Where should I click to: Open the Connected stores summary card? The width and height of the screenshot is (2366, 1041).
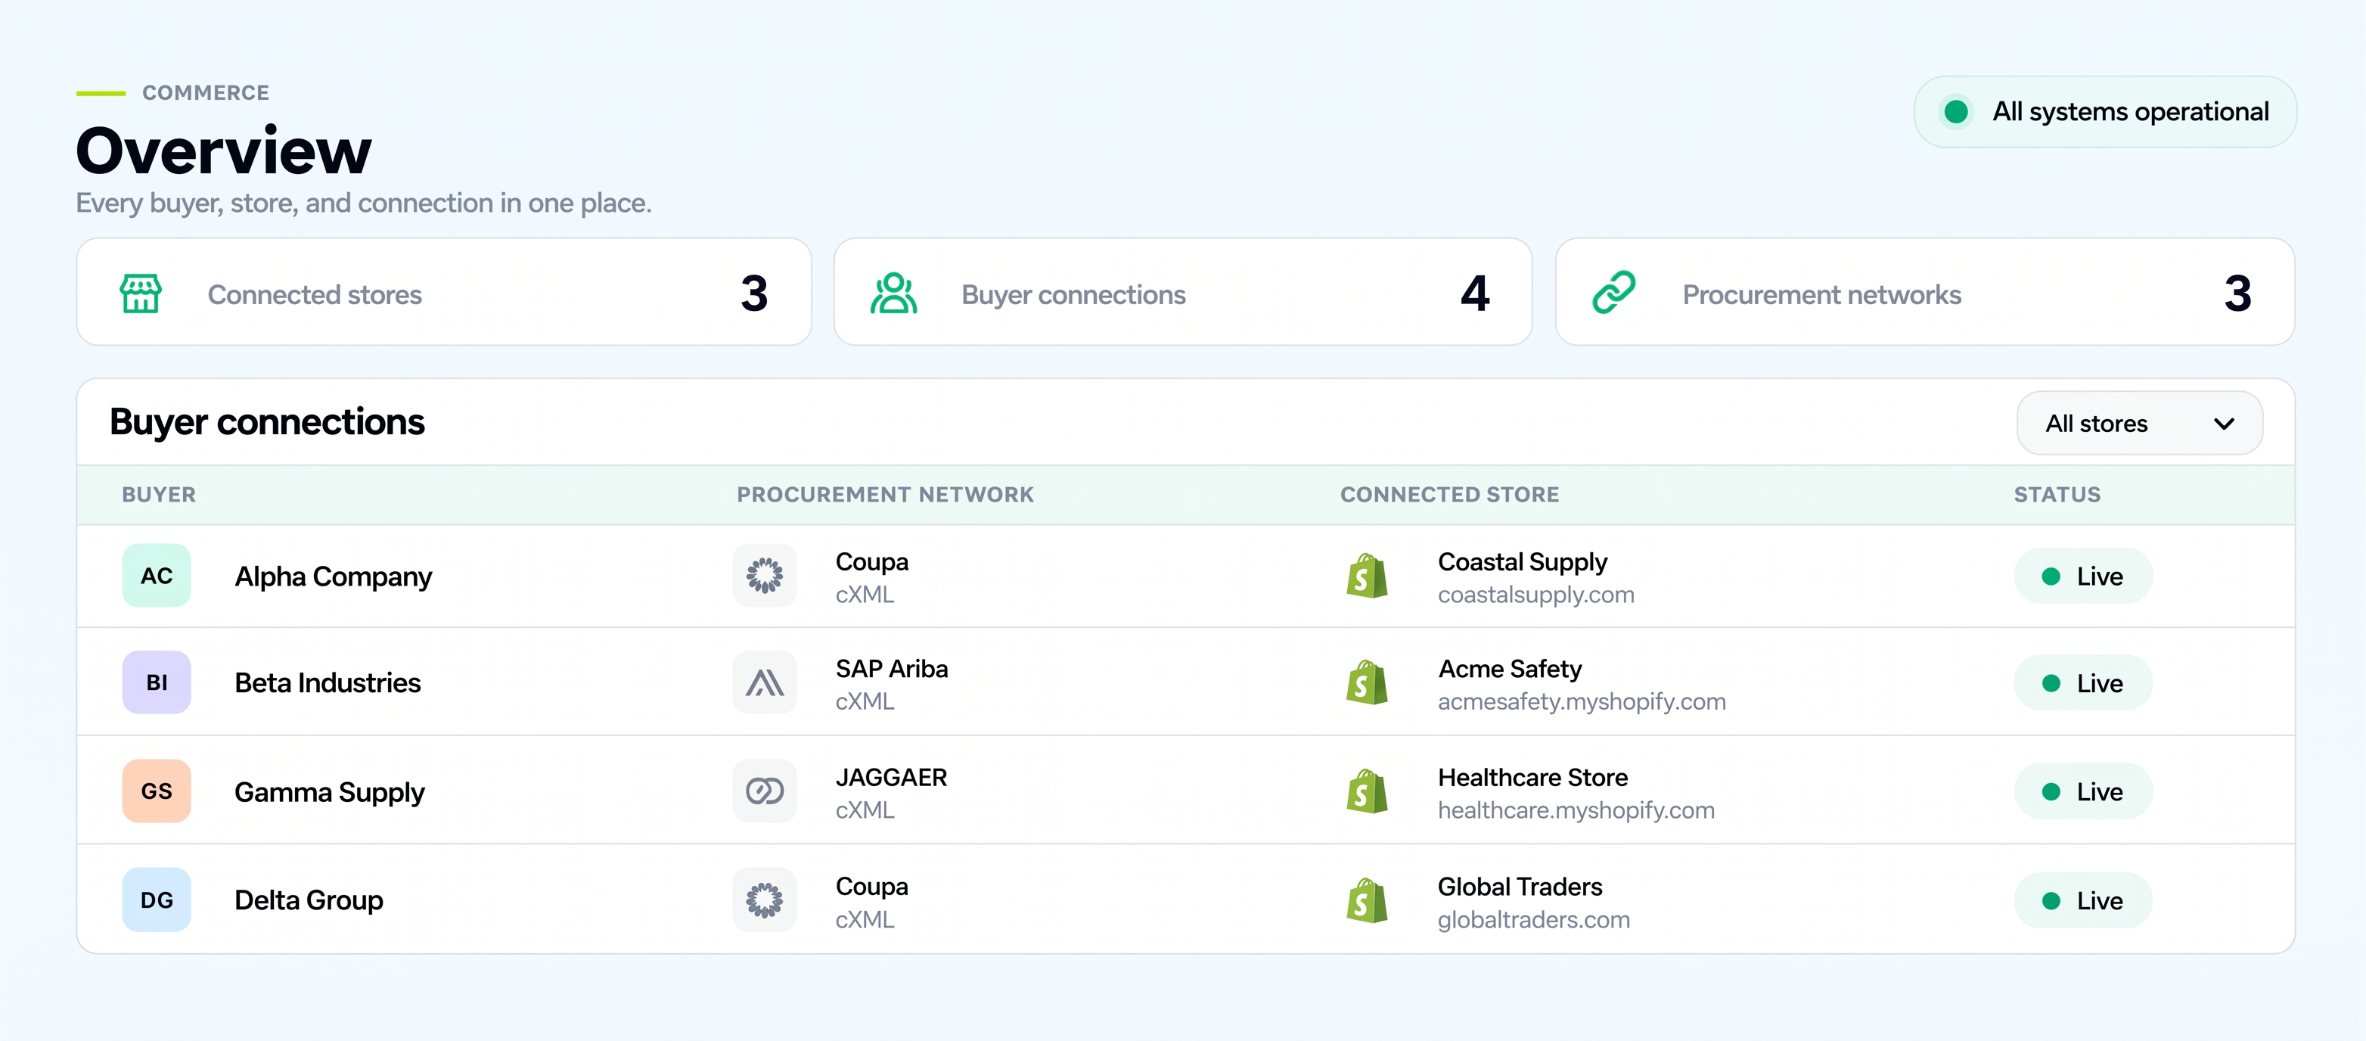tap(443, 292)
